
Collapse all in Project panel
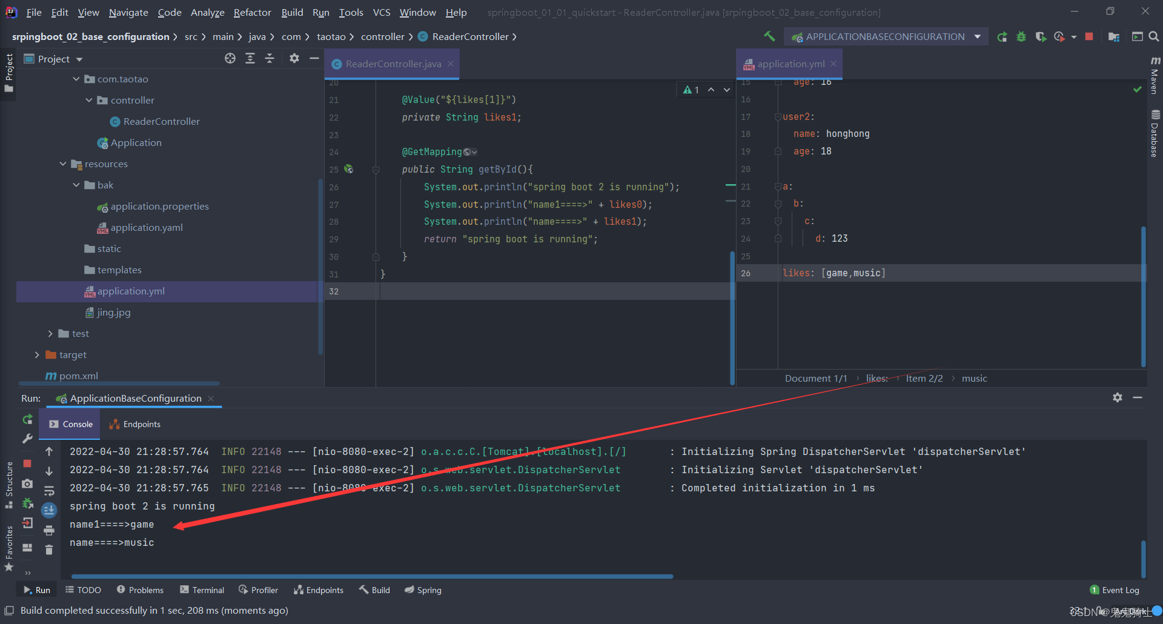tap(270, 58)
